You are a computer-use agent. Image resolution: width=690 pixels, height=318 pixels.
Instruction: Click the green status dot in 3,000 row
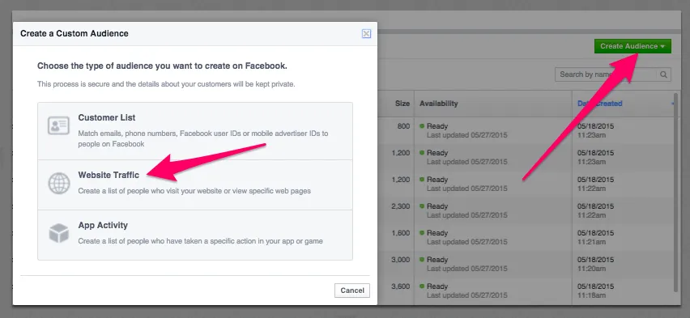click(x=422, y=260)
